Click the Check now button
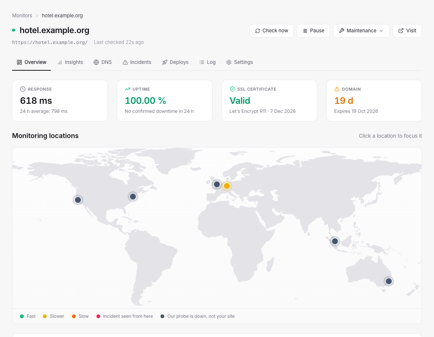The height and width of the screenshot is (337, 434). coord(272,31)
